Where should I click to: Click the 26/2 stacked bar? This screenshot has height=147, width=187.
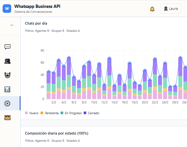click(x=175, y=92)
